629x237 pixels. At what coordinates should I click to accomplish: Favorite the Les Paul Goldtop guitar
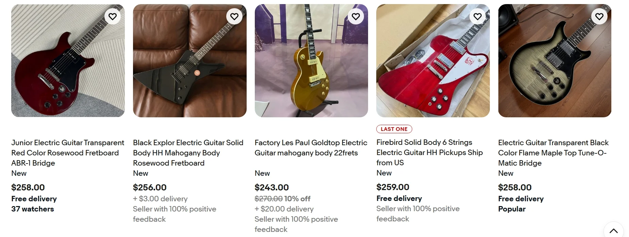pyautogui.click(x=356, y=16)
